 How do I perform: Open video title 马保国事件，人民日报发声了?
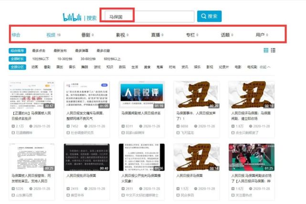(x=196, y=116)
